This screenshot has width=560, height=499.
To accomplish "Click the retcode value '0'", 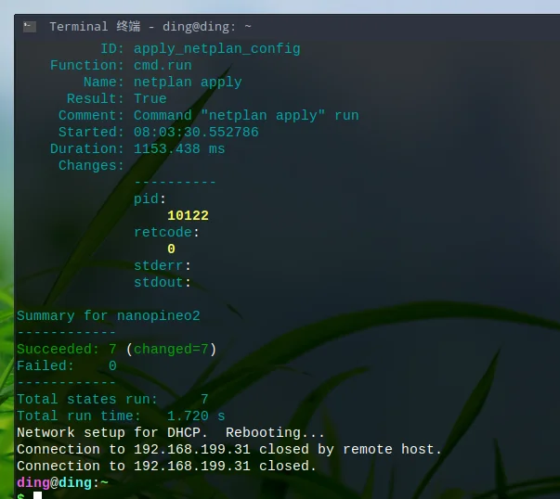I will coord(171,249).
